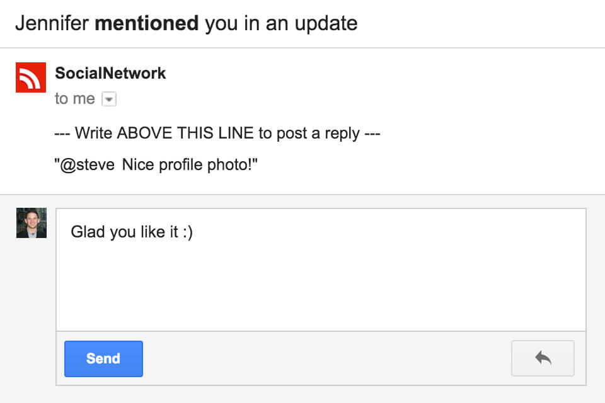The width and height of the screenshot is (605, 403).
Task: Click the "to me" recipient text
Action: point(74,99)
